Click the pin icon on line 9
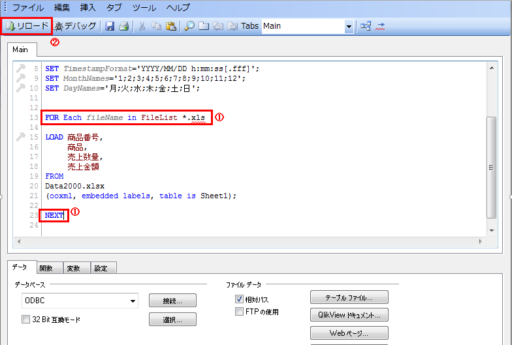 pyautogui.click(x=21, y=78)
